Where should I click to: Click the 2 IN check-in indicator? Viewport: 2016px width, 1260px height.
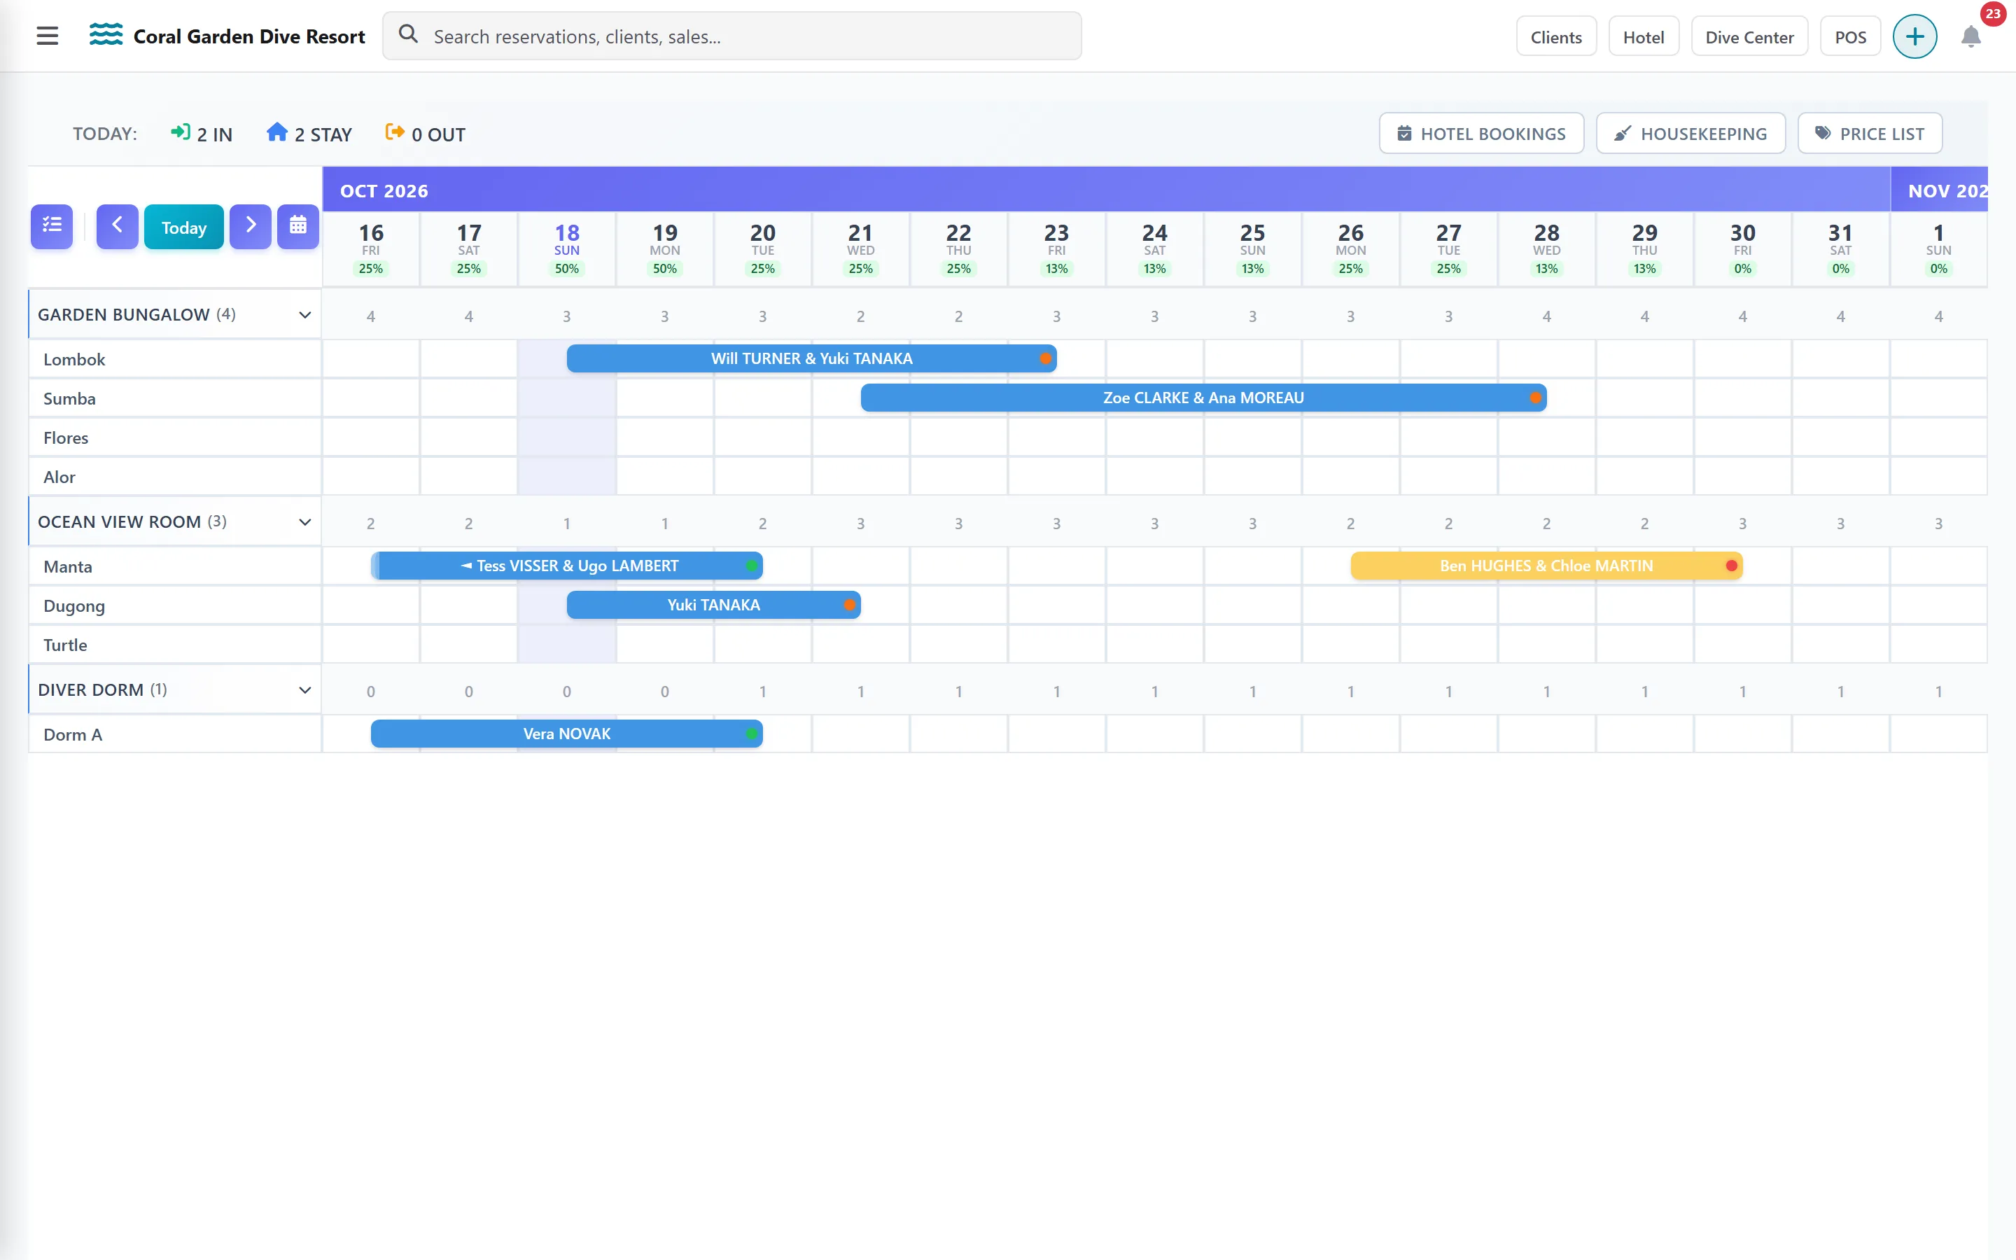click(201, 134)
